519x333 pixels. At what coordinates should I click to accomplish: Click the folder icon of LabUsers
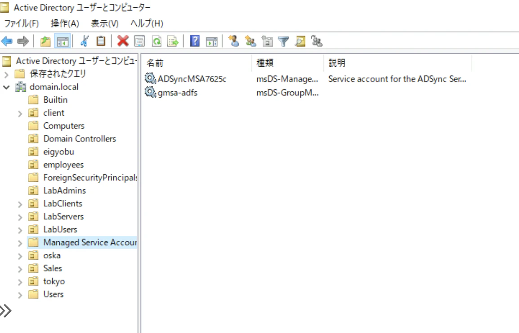pyautogui.click(x=33, y=229)
